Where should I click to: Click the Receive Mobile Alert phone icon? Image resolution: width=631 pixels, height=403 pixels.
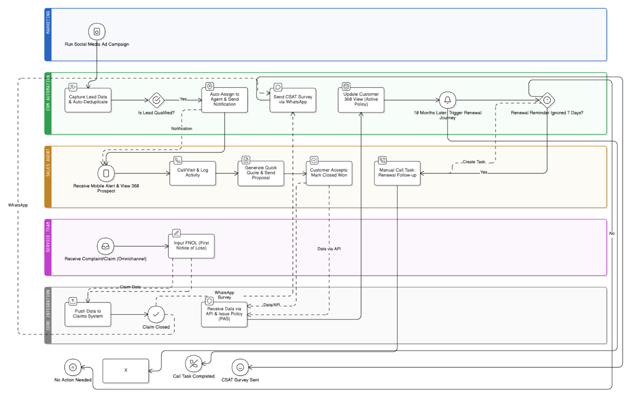[x=106, y=173]
